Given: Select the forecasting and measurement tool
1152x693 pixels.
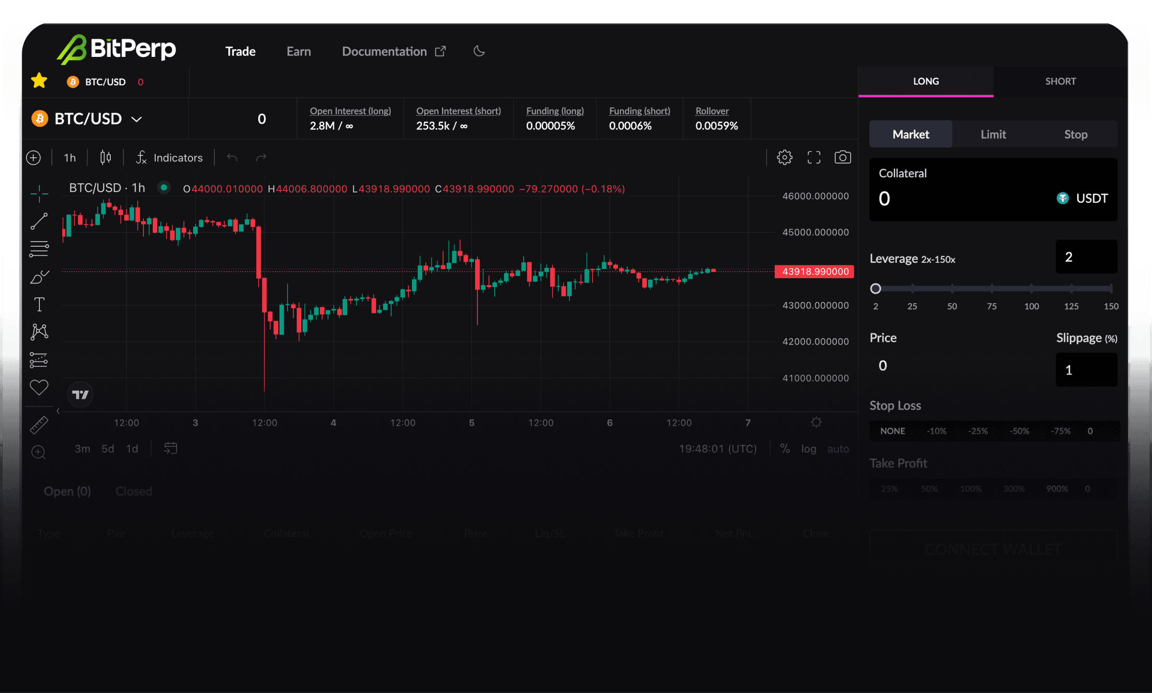Looking at the screenshot, I should tap(39, 360).
